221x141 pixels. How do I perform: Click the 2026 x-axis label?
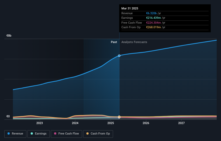pyautogui.click(x=146, y=123)
